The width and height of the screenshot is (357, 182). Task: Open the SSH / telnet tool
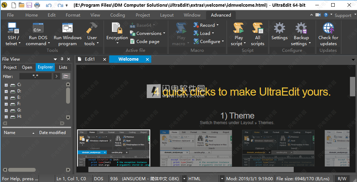pyautogui.click(x=13, y=34)
